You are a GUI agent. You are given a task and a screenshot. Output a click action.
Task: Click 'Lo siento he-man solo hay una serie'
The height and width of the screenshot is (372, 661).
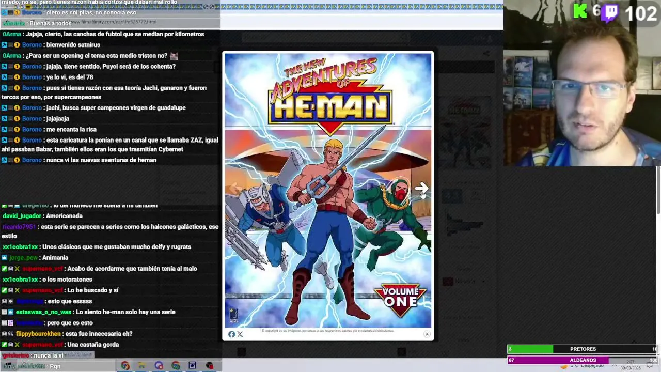(125, 312)
